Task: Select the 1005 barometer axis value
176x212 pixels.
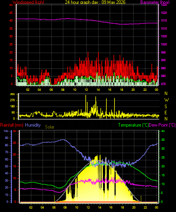Action: pyautogui.click(x=164, y=37)
